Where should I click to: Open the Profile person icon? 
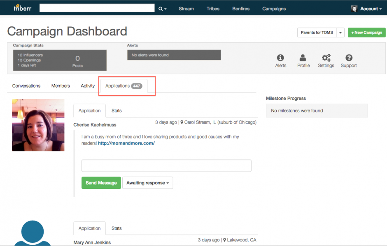coord(303,57)
